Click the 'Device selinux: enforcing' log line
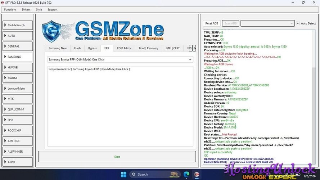 click(220, 92)
